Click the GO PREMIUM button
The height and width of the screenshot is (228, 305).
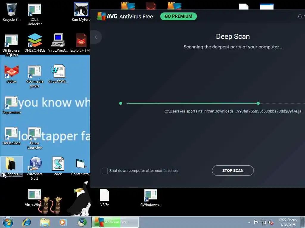click(178, 16)
